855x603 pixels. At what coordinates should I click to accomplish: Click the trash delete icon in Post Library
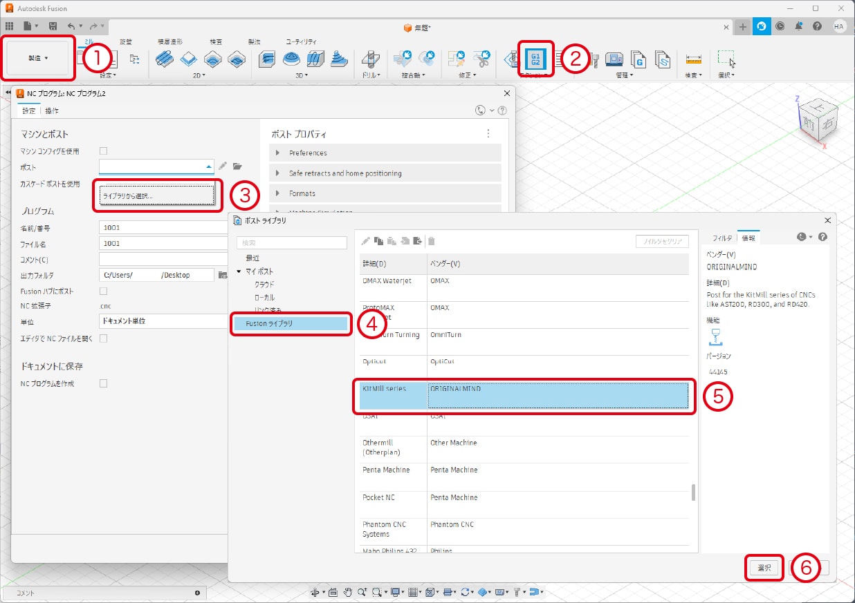[432, 241]
